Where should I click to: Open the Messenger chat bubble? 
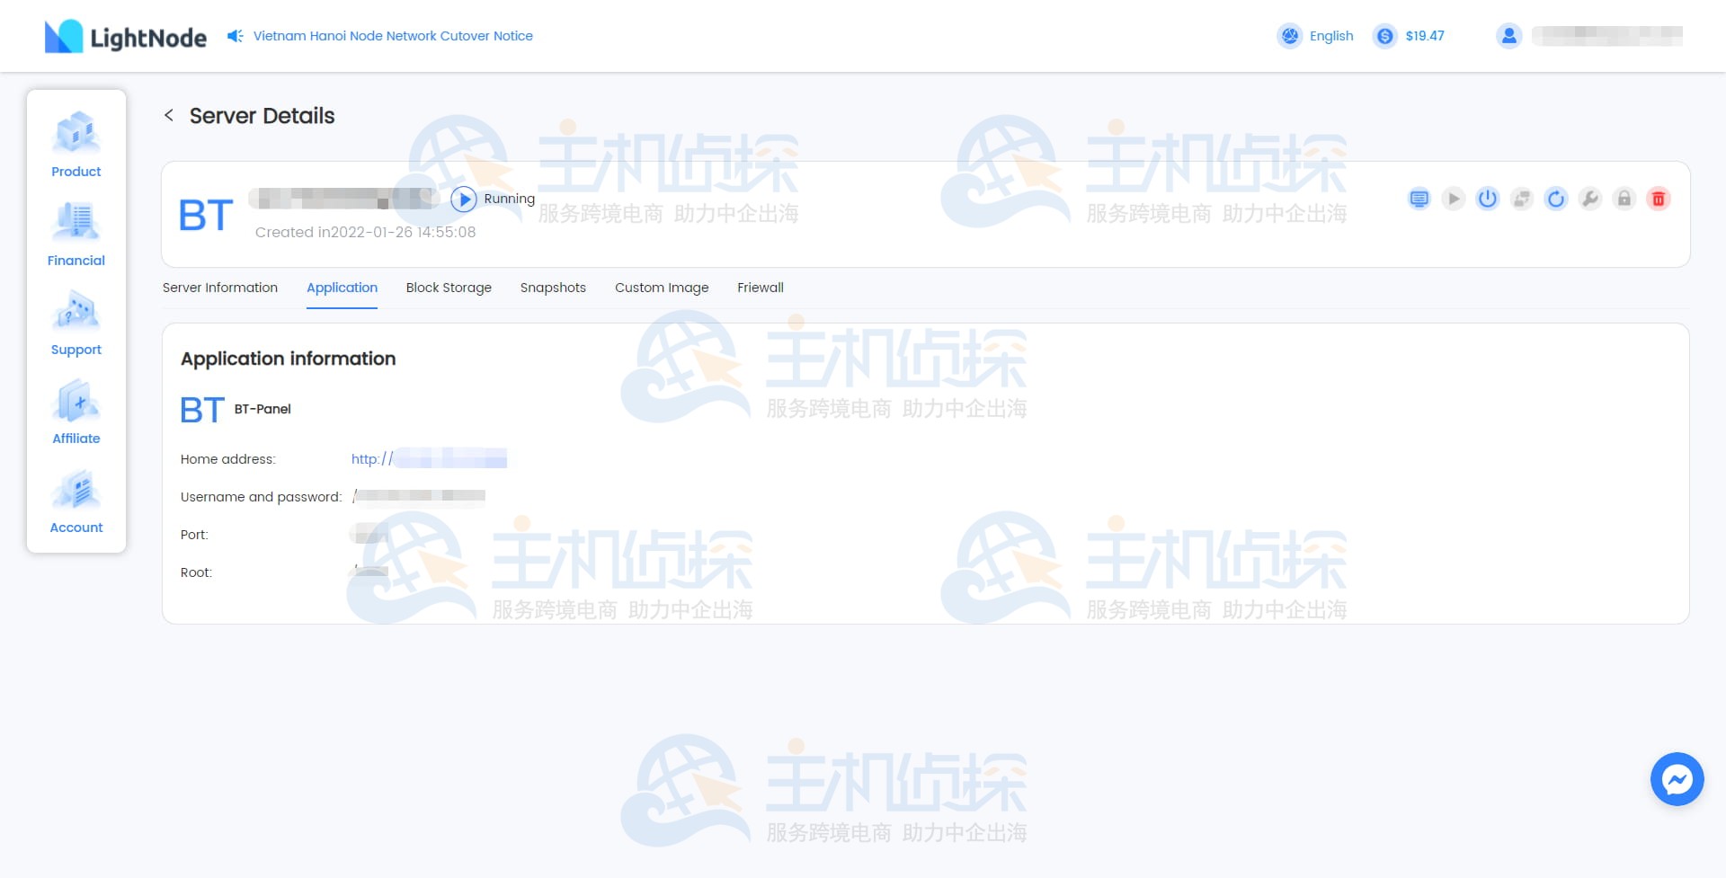click(x=1677, y=779)
